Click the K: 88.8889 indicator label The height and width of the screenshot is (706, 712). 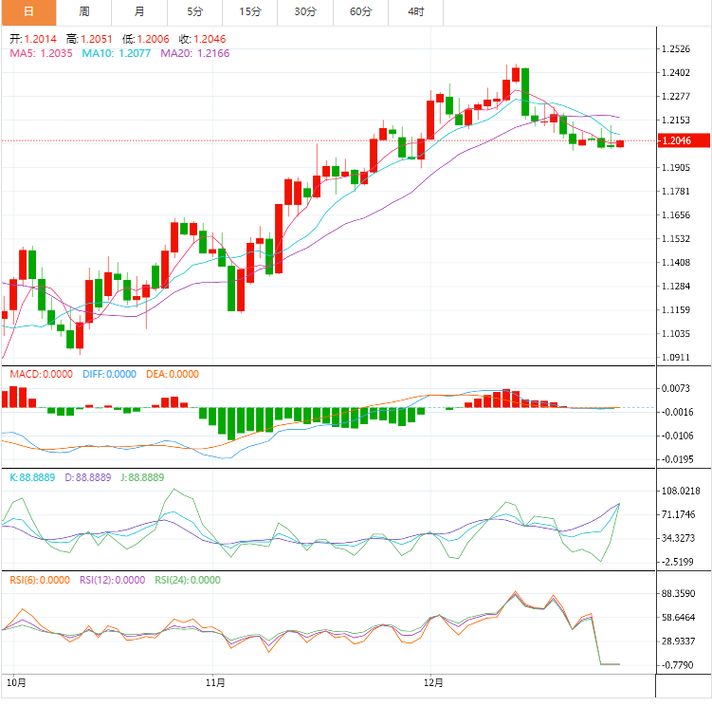coord(33,476)
